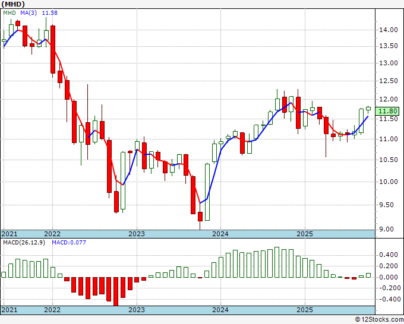Click 2025 on the price chart time axis

(x=305, y=234)
